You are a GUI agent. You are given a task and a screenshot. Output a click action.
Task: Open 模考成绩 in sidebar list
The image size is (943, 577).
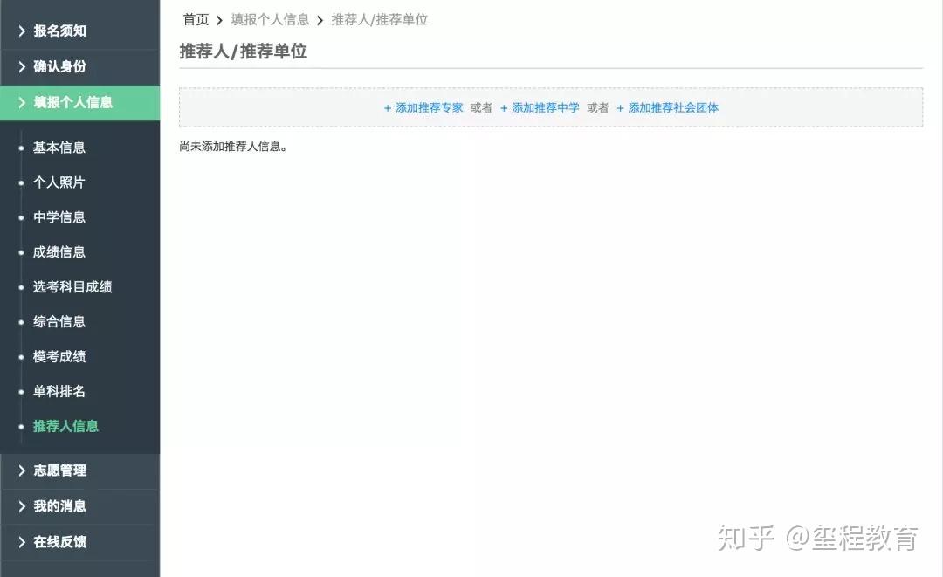click(x=59, y=356)
